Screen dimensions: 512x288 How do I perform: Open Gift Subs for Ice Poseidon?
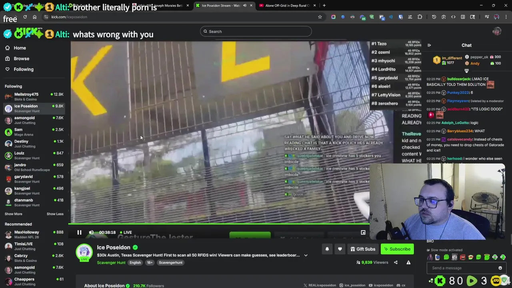tap(363, 249)
